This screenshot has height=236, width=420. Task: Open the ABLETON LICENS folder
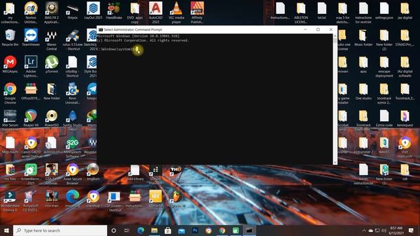click(301, 12)
